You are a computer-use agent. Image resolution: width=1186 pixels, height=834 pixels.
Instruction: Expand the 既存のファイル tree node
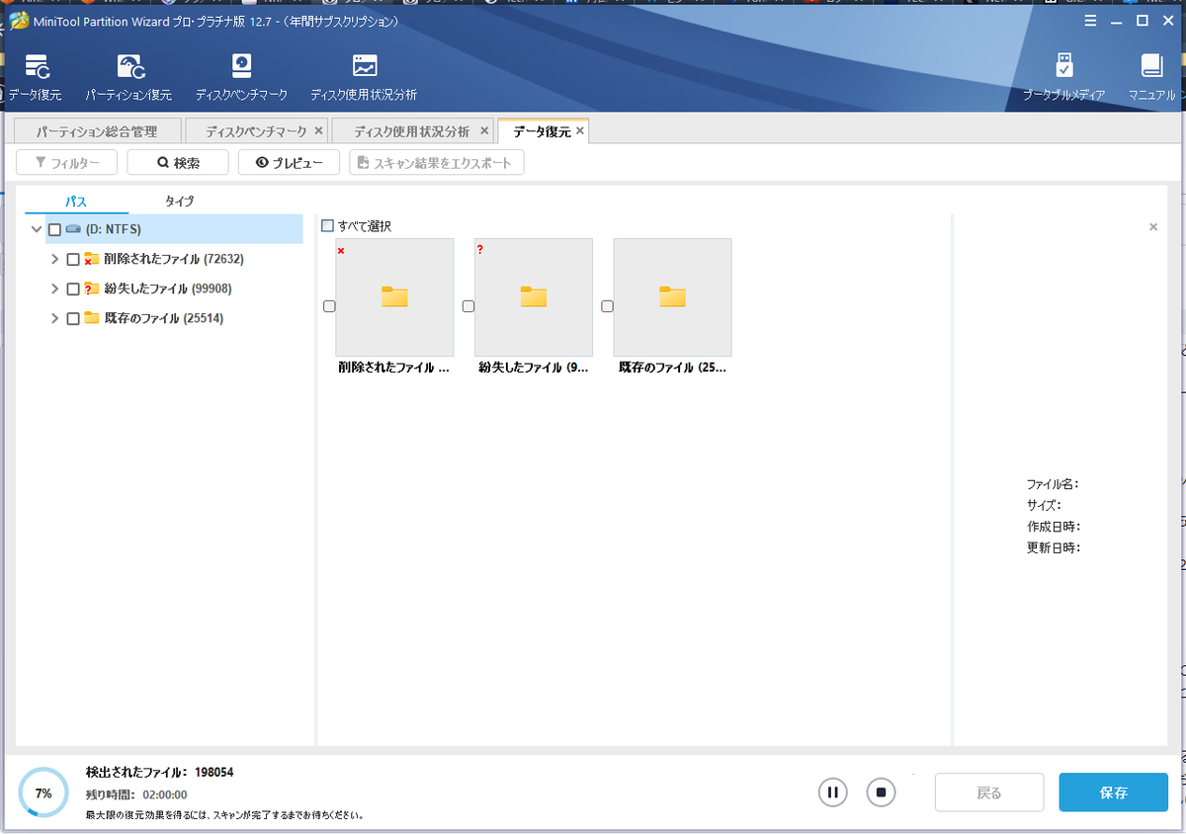coord(54,318)
